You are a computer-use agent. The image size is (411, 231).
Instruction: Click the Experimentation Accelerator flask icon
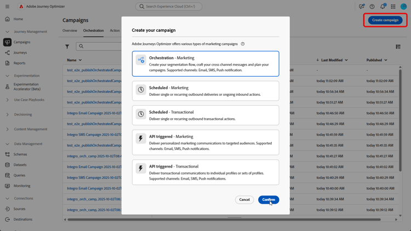7,86
